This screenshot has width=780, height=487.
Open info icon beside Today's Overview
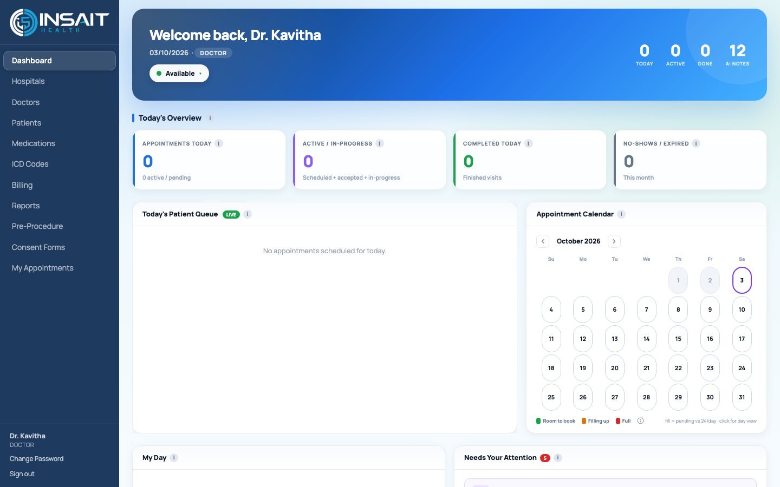[210, 118]
